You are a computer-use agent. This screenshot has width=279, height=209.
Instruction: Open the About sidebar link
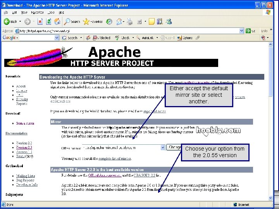[21, 86]
